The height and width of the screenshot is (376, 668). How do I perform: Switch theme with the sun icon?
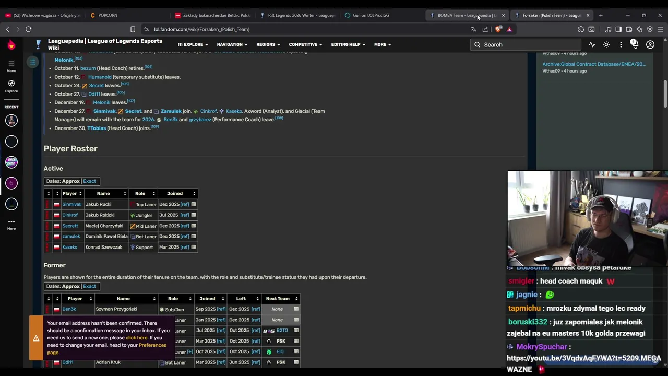click(606, 45)
